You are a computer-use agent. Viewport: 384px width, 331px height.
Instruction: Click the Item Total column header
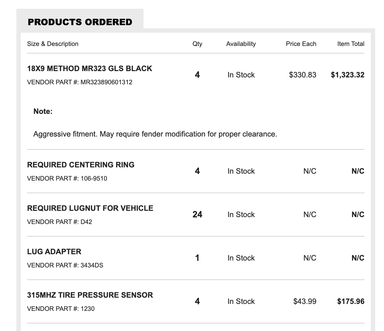[351, 44]
